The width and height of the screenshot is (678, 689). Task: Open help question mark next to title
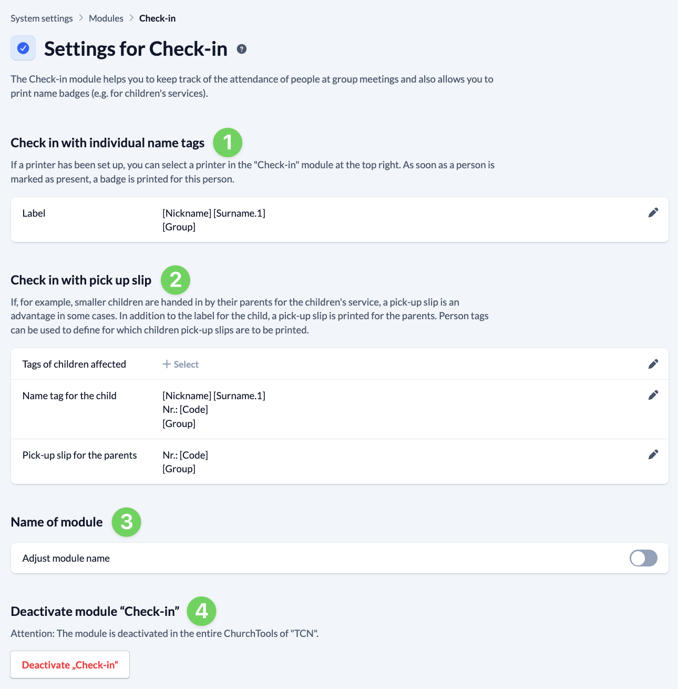click(242, 49)
